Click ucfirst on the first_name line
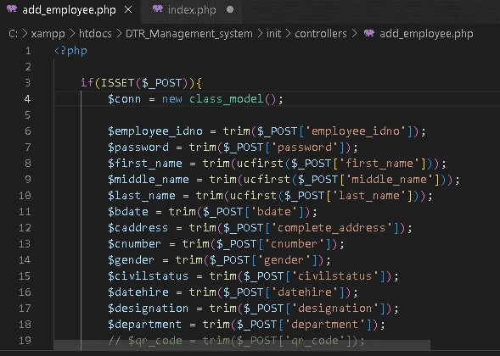This screenshot has width=500, height=356. click(x=260, y=164)
